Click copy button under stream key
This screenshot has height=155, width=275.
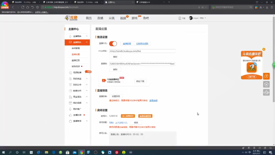pos(115,69)
